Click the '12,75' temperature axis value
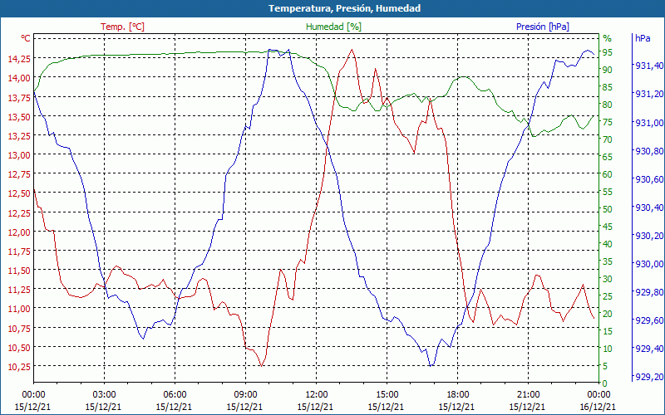The image size is (665, 415). (x=19, y=174)
